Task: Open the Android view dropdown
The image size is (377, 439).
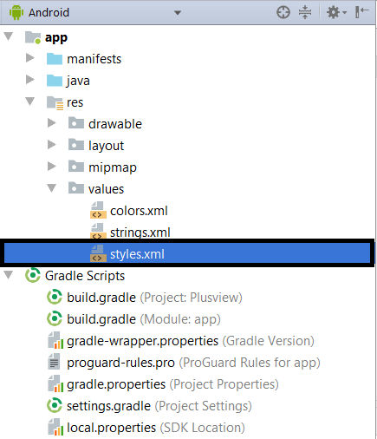Action: coord(178,13)
